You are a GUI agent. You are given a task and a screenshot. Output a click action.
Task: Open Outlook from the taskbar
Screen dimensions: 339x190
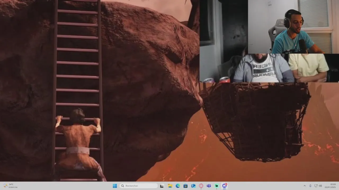coord(193,186)
